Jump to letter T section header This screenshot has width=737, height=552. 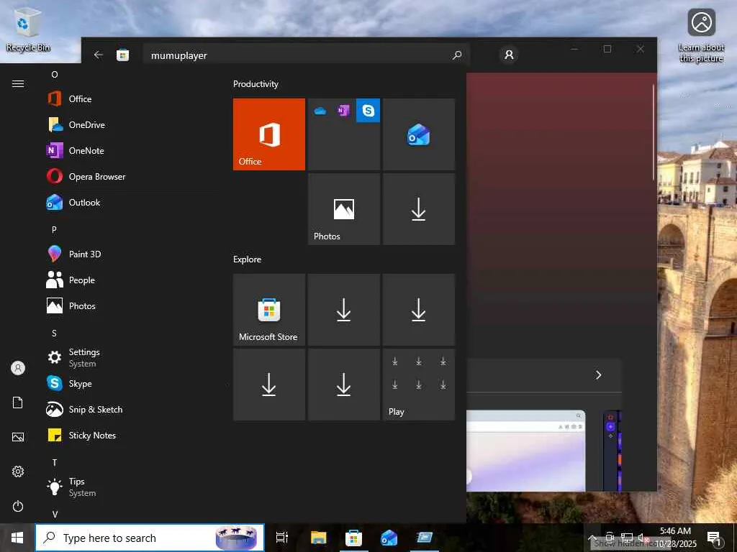(x=55, y=463)
